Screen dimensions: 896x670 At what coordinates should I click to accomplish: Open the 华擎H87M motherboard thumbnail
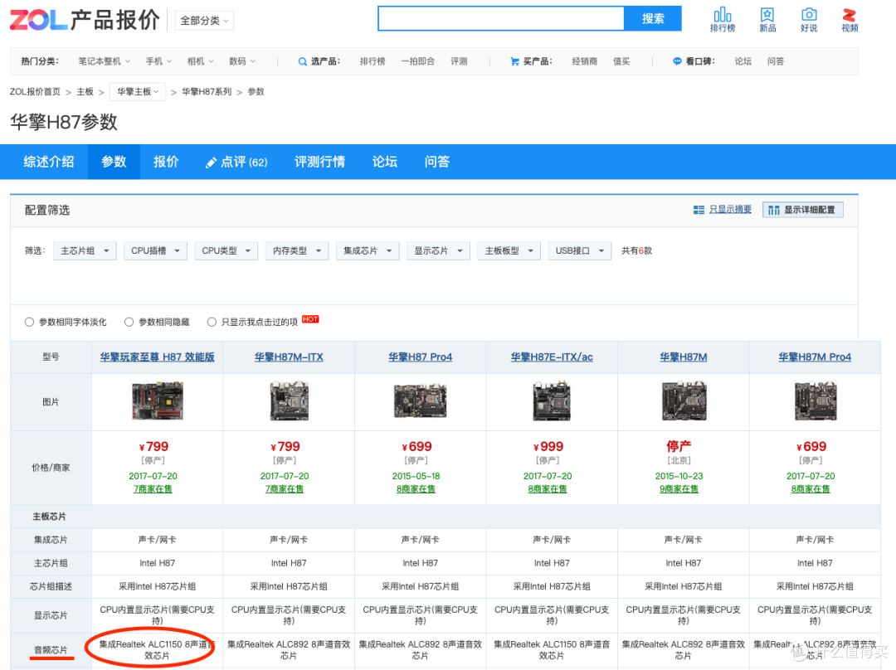(684, 401)
